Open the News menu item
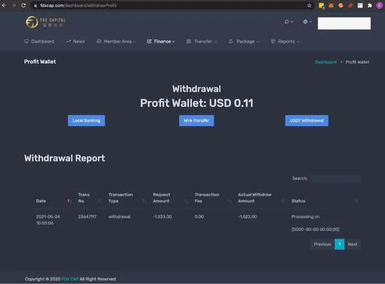 [75, 41]
